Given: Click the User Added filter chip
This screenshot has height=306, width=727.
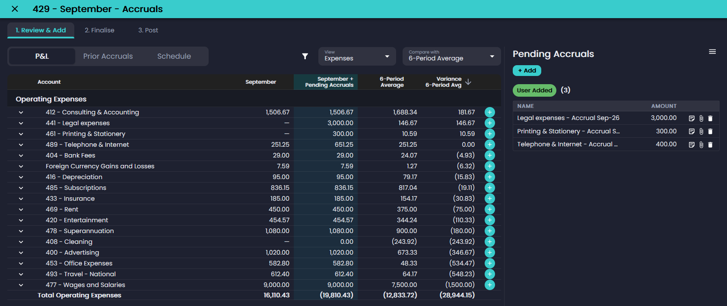Looking at the screenshot, I should coord(534,90).
